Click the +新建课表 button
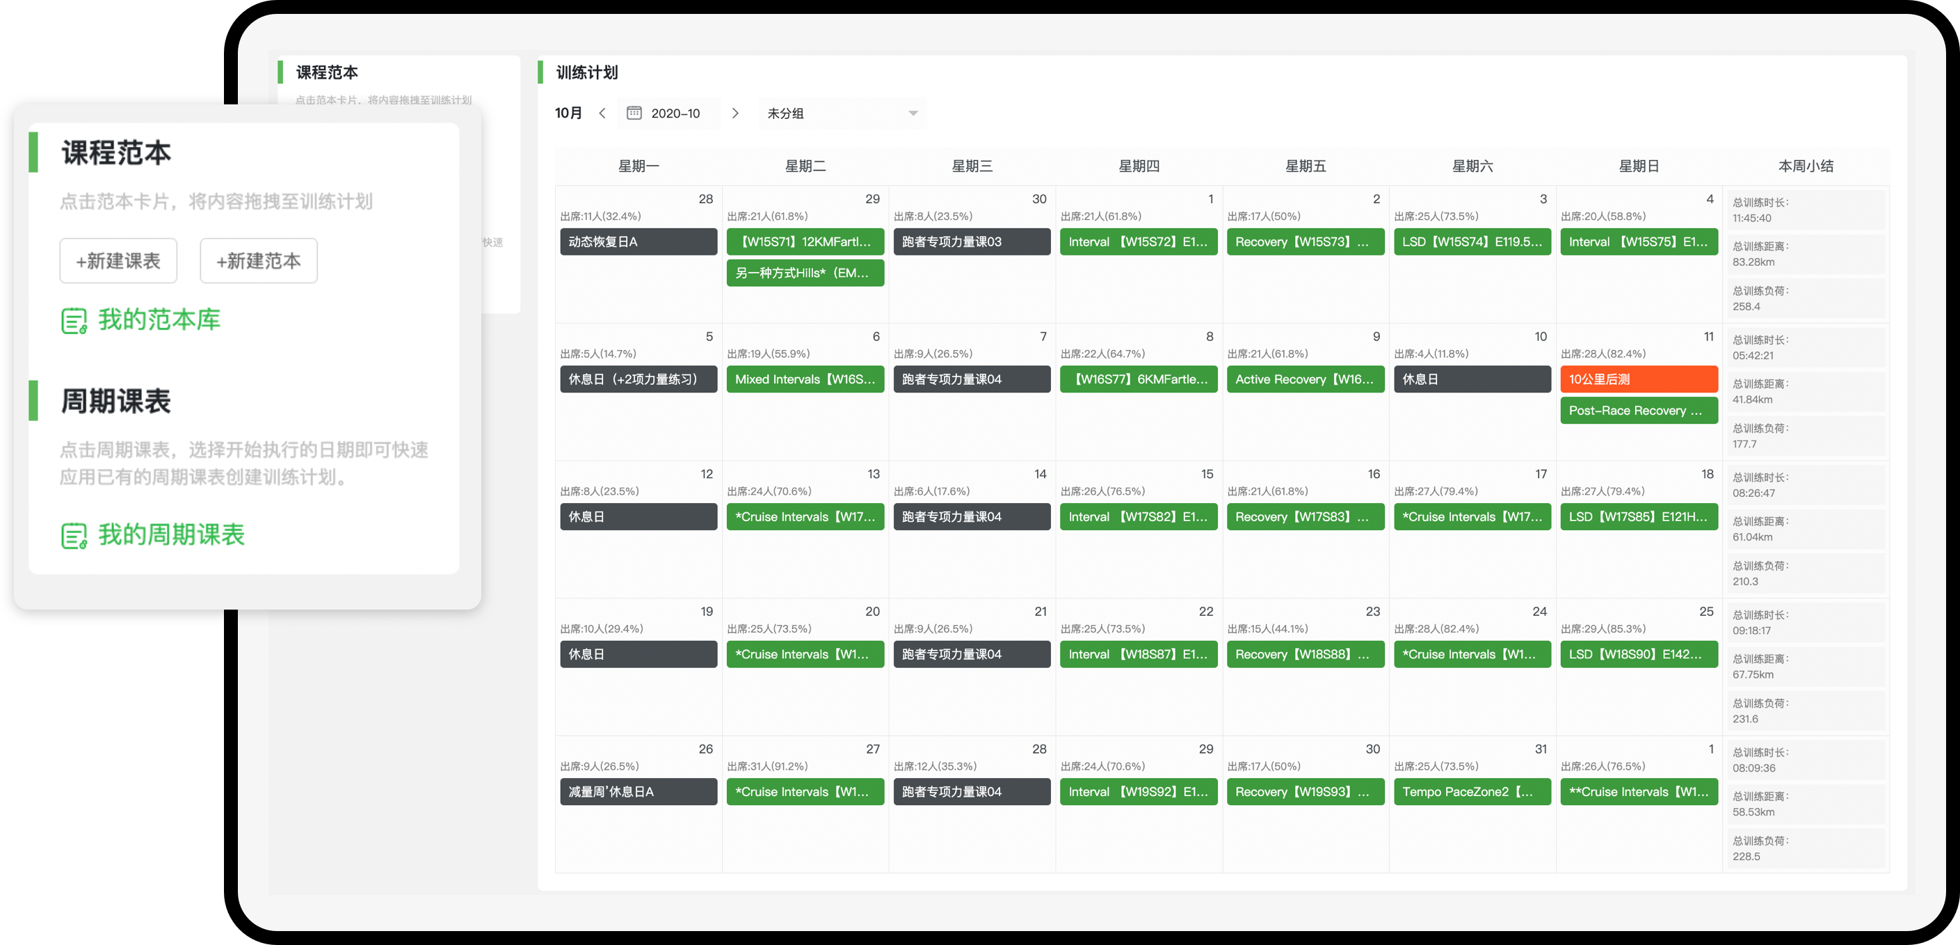Image resolution: width=1960 pixels, height=945 pixels. (x=119, y=261)
